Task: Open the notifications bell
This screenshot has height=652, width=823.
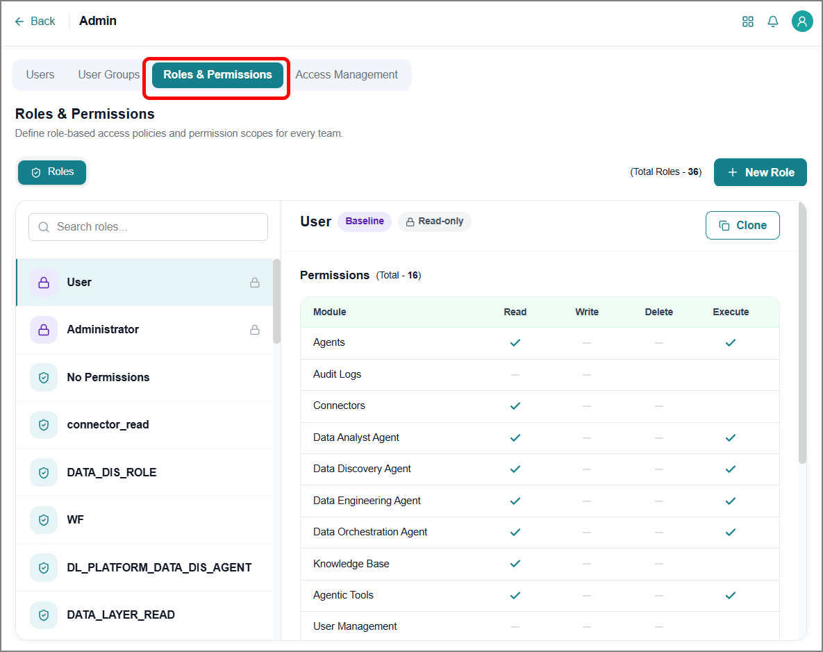Action: click(773, 22)
